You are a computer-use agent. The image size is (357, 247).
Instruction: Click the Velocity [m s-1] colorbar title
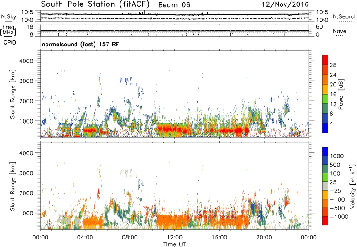[x=353, y=186]
